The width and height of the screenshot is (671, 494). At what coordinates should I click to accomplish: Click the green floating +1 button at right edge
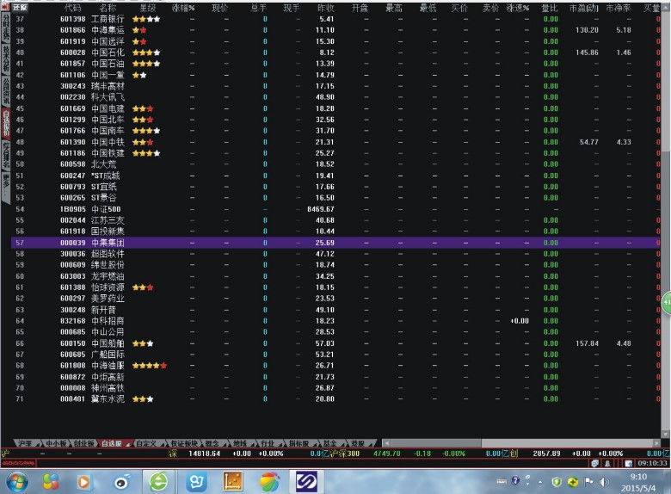coord(667,303)
